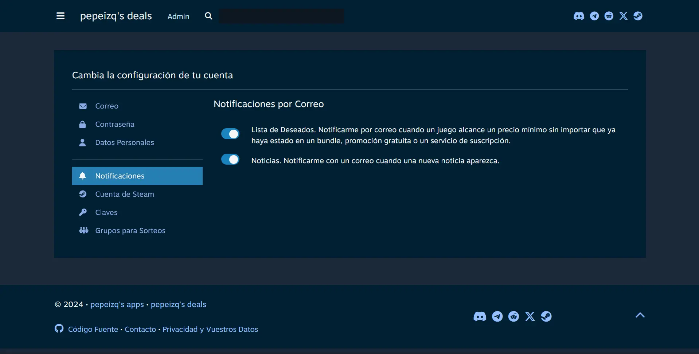This screenshot has height=354, width=699.
Task: Open Telegram icon in the header
Action: (594, 16)
